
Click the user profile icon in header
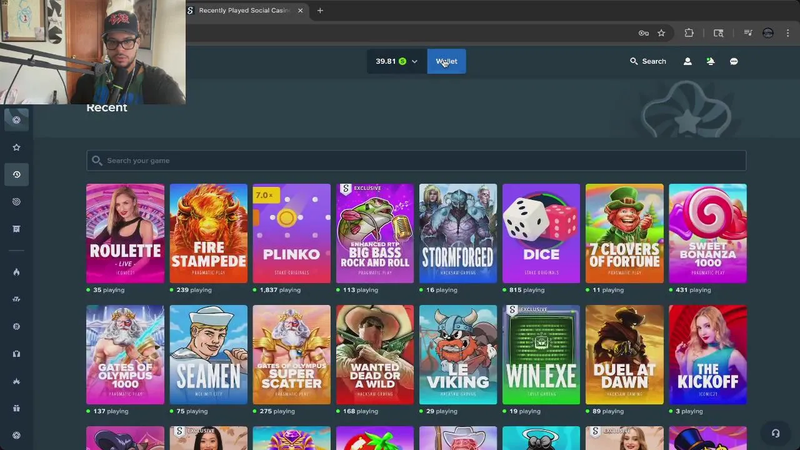(x=687, y=61)
